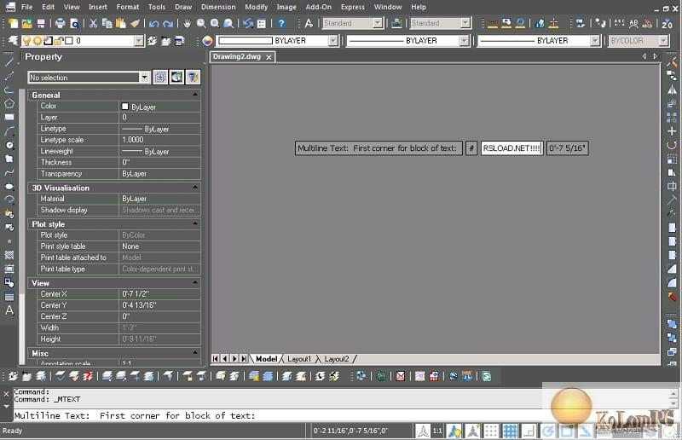The image size is (682, 440).
Task: Open the Layer Properties Manager icon
Action: (14, 40)
